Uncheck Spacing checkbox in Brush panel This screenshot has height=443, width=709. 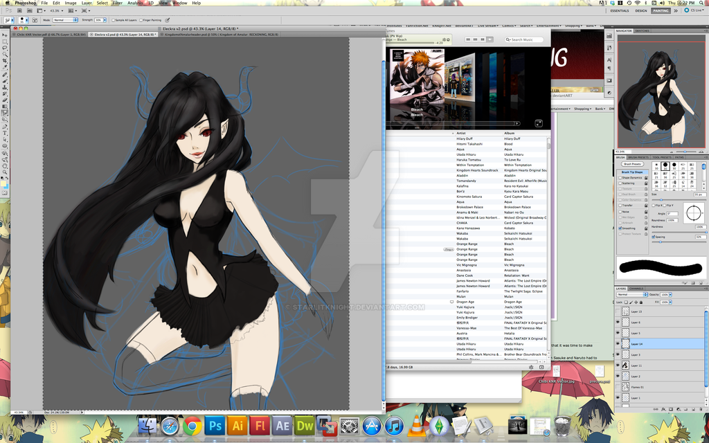click(x=654, y=237)
